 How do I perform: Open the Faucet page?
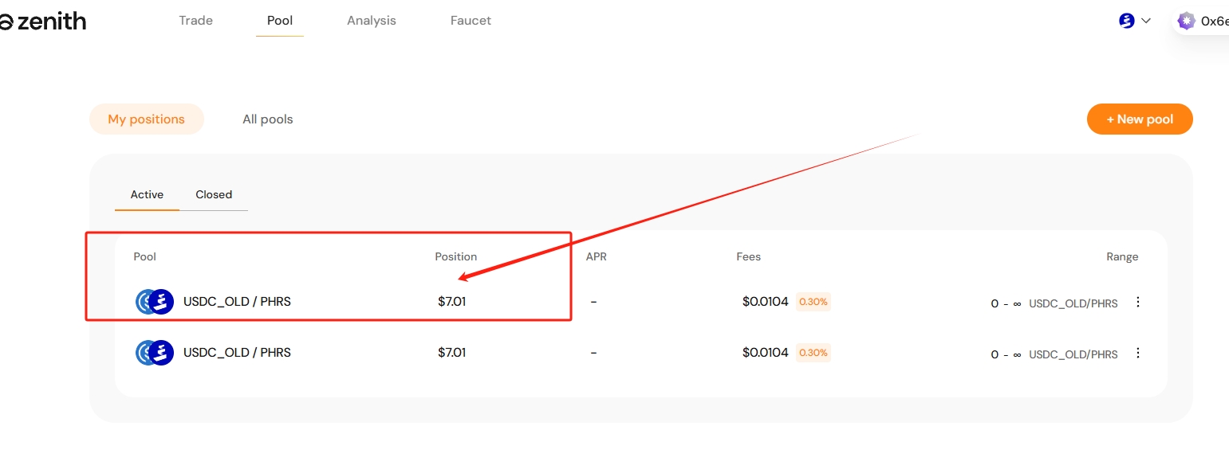[x=471, y=21]
